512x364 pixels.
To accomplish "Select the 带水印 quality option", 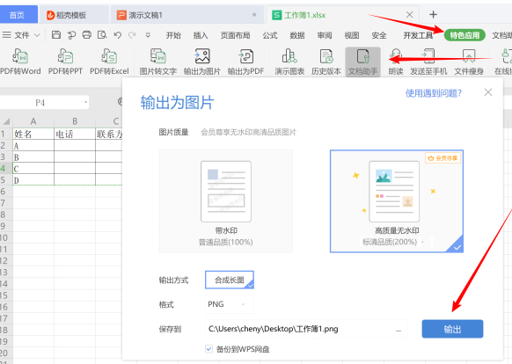I will pos(225,201).
